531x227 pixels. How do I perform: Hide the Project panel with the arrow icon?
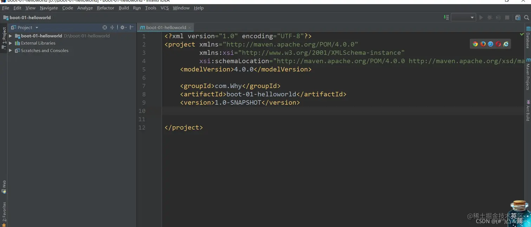(132, 27)
